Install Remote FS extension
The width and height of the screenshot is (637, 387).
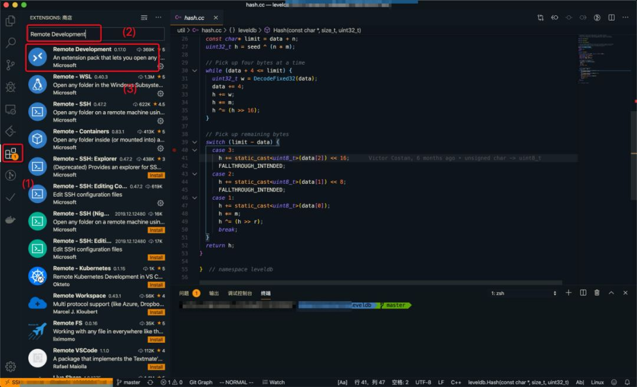point(156,339)
